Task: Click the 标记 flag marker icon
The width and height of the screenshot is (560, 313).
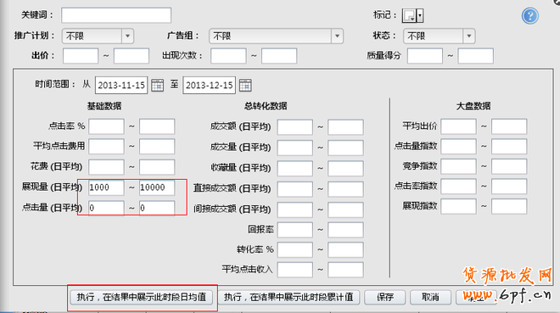Action: (409, 16)
